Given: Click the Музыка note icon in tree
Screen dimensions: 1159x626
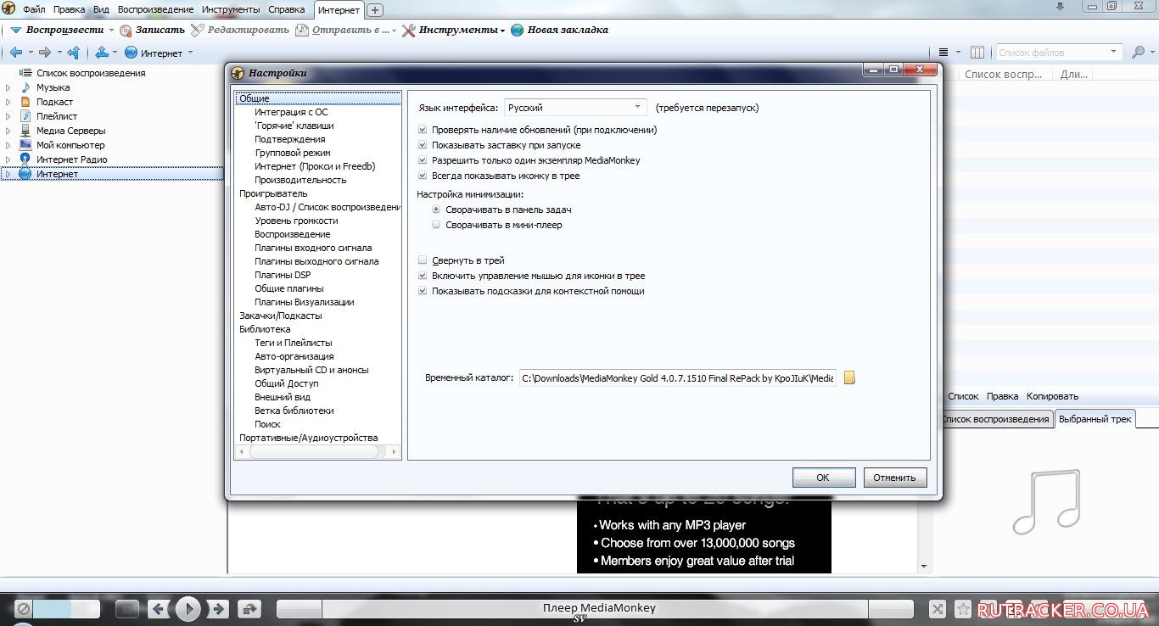Looking at the screenshot, I should click(25, 87).
